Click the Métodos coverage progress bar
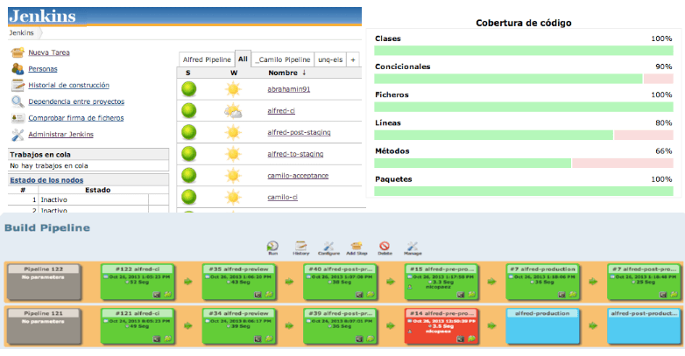685x356 pixels. [523, 164]
